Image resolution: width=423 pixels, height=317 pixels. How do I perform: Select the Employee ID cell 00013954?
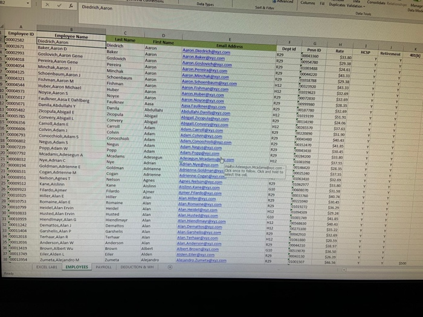point(23,259)
